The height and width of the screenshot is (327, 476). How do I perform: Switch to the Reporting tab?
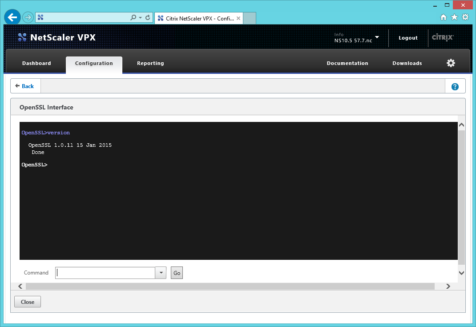click(x=150, y=63)
